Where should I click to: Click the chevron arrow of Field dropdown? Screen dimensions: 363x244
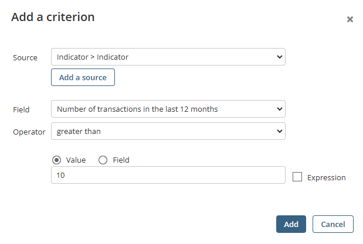coord(279,109)
